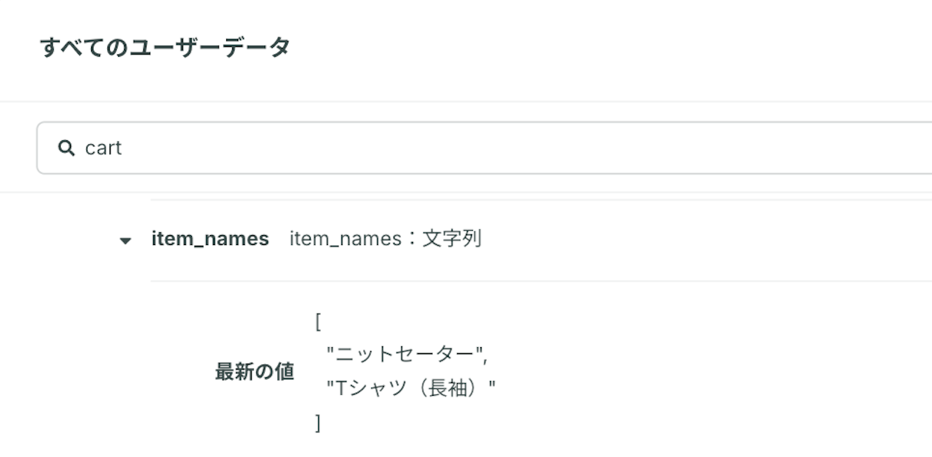
Task: Collapse the item_names property arrow
Action: (125, 240)
